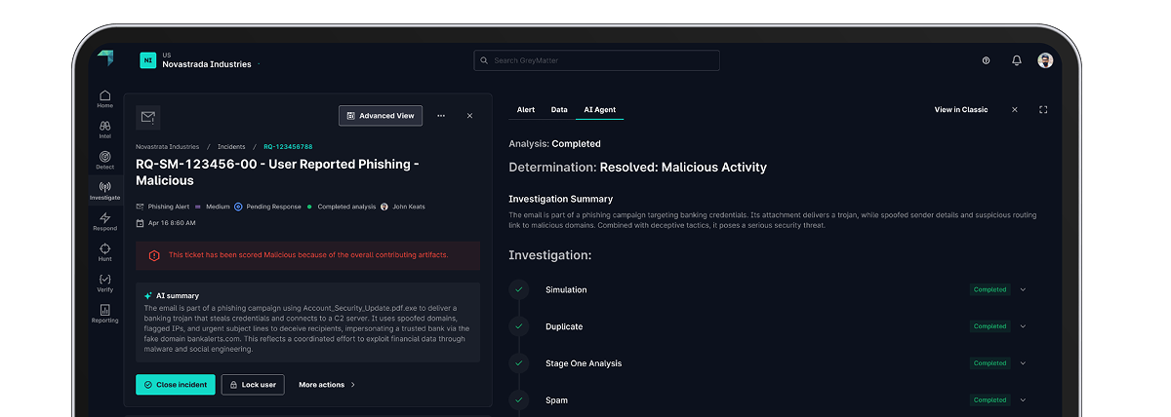Close the incident detail panel
Viewport: 1171px width, 417px height.
coord(469,116)
